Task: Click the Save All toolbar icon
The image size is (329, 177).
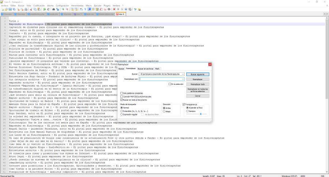Action: point(14,9)
